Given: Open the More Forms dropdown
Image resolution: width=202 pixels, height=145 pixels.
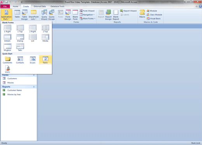Looking at the screenshot, I should [x=87, y=19].
